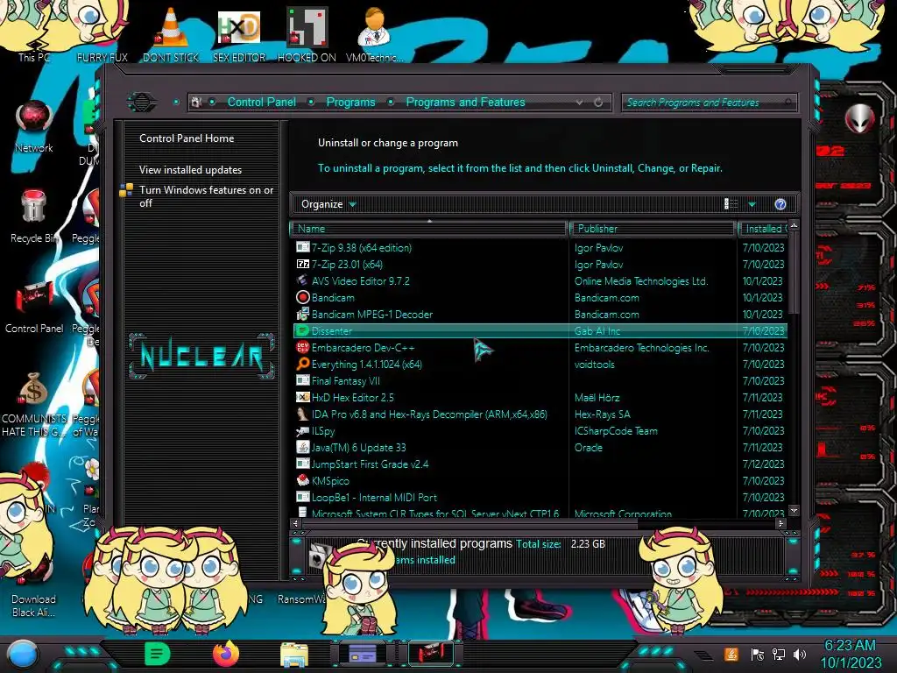897x673 pixels.
Task: Select the Dissenter program row
Action: pyautogui.click(x=540, y=330)
